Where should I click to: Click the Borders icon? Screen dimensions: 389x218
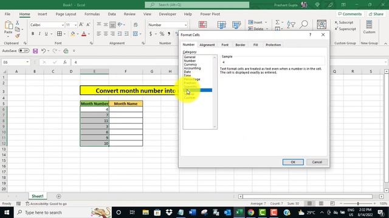60,34
